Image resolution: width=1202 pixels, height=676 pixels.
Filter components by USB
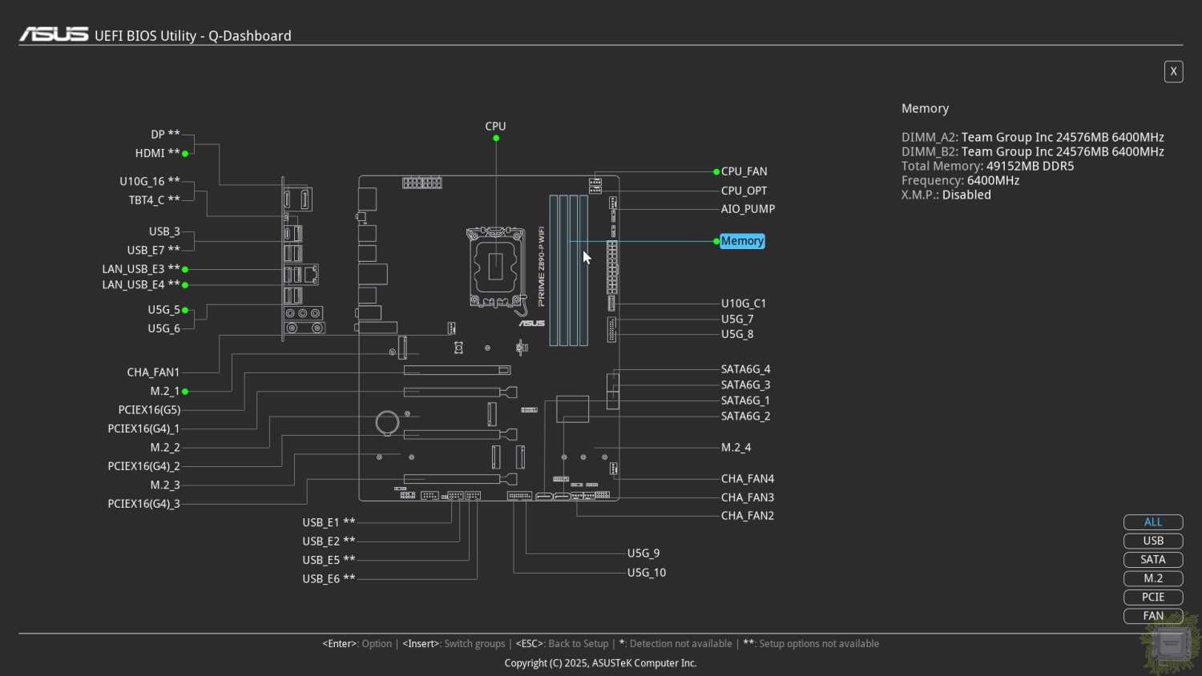coord(1153,541)
